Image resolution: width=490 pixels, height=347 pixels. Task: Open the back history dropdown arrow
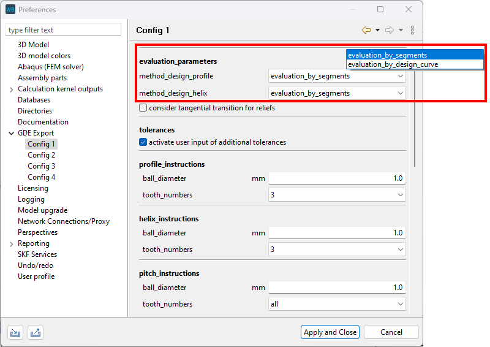tap(377, 30)
